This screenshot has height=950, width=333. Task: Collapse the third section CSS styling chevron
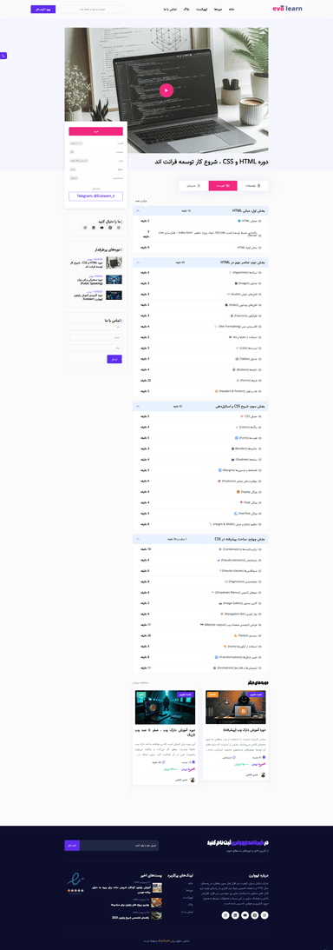(x=138, y=406)
